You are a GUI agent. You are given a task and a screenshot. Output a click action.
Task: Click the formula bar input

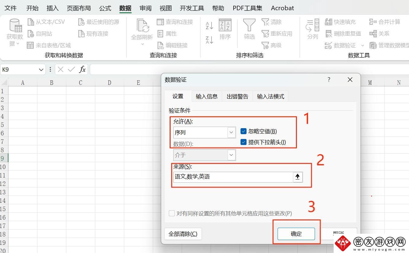249,69
